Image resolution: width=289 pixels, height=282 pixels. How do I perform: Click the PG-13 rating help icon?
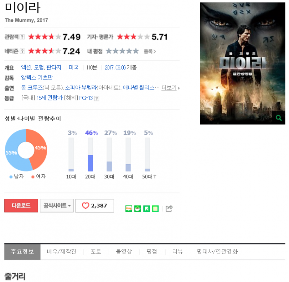point(96,98)
